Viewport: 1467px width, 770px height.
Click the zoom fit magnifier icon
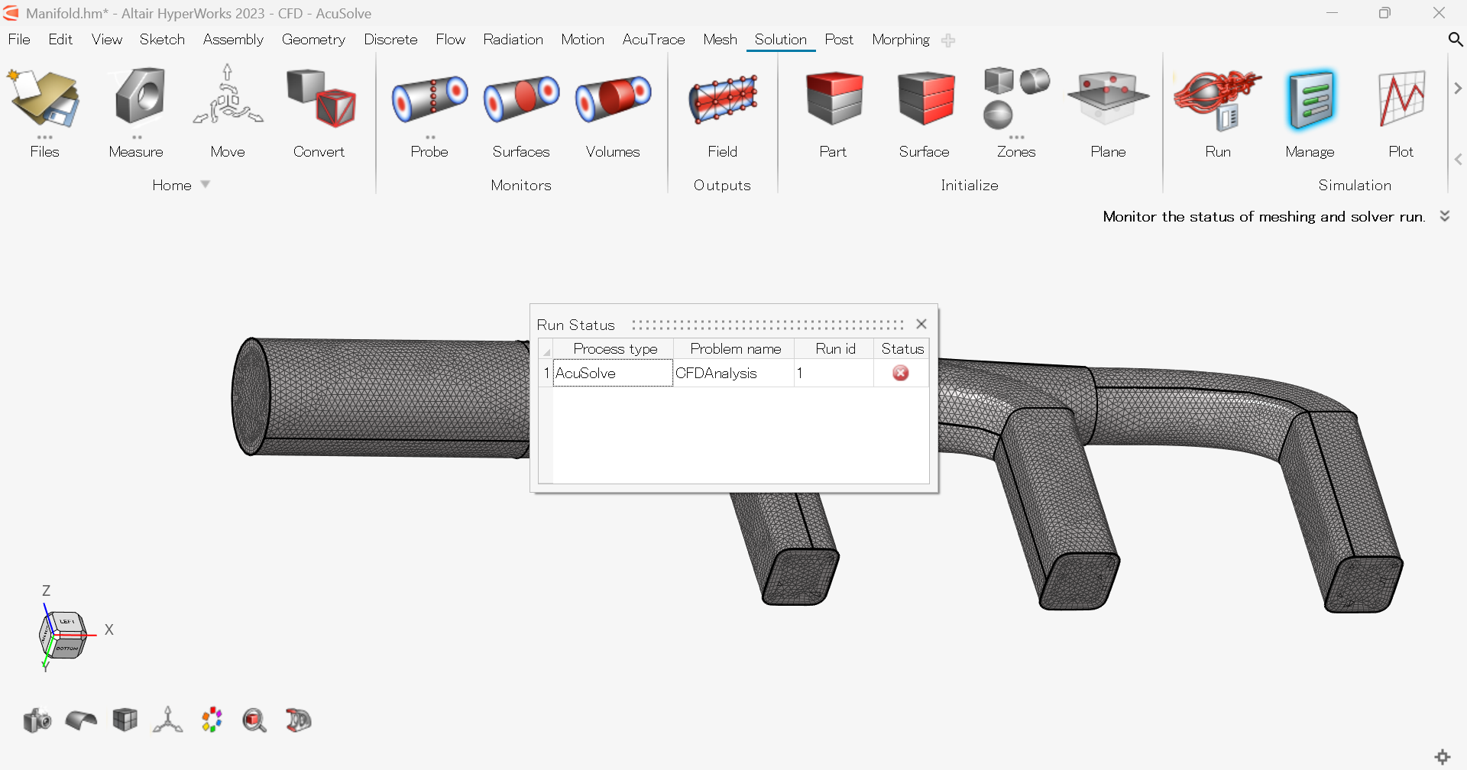click(254, 720)
